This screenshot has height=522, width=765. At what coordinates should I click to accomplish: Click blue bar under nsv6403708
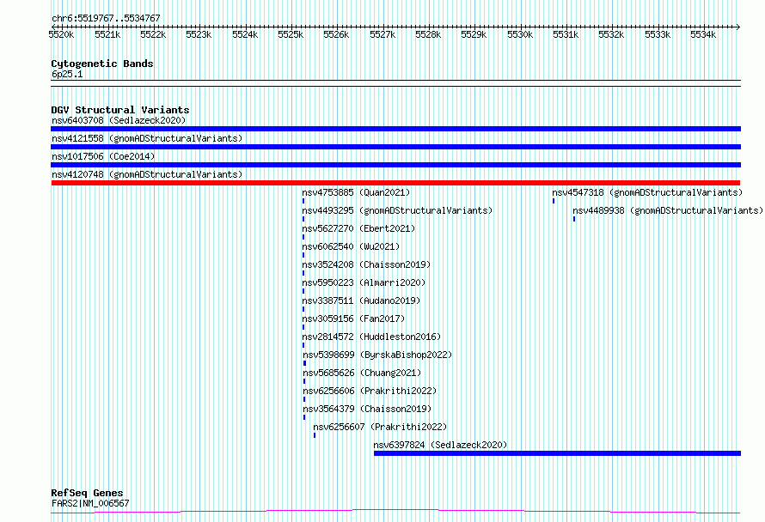coord(395,129)
